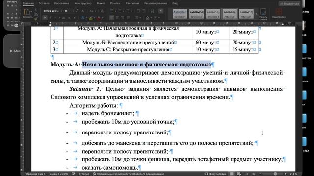Center-align the paragraph
This screenshot has width=314, height=176.
click(117, 18)
